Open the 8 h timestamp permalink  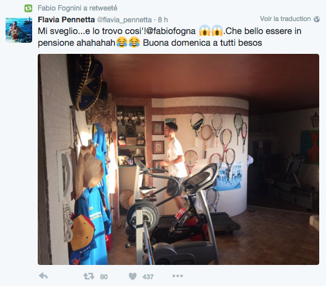click(163, 20)
